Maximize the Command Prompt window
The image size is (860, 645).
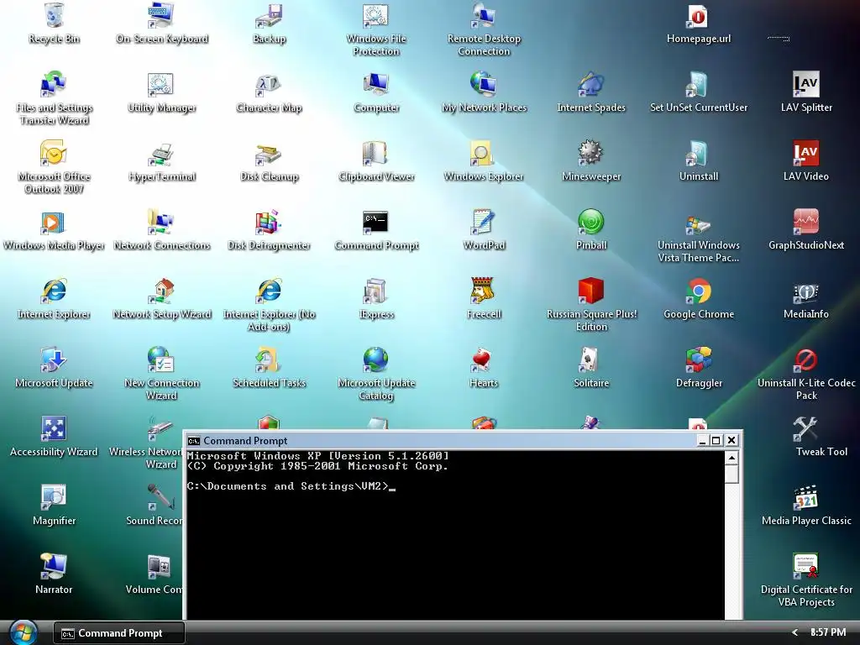click(716, 440)
